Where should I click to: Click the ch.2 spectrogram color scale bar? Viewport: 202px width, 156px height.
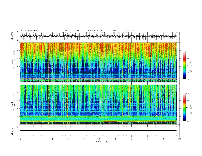pos(184,107)
